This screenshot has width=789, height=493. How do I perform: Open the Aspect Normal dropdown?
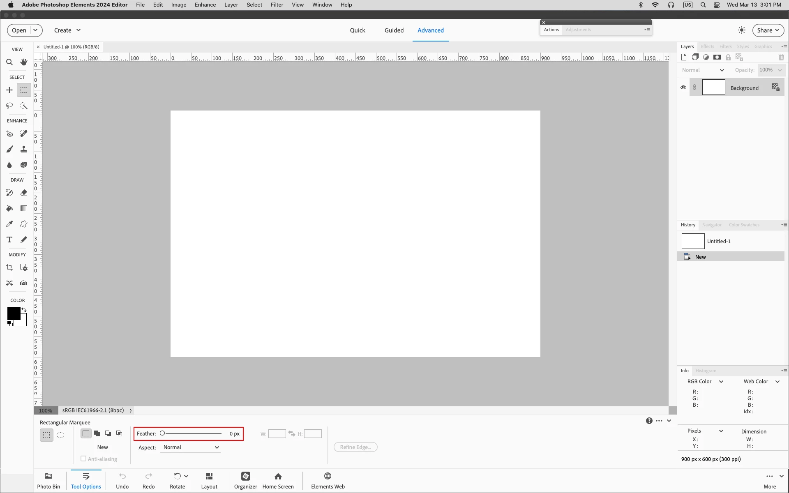point(191,447)
